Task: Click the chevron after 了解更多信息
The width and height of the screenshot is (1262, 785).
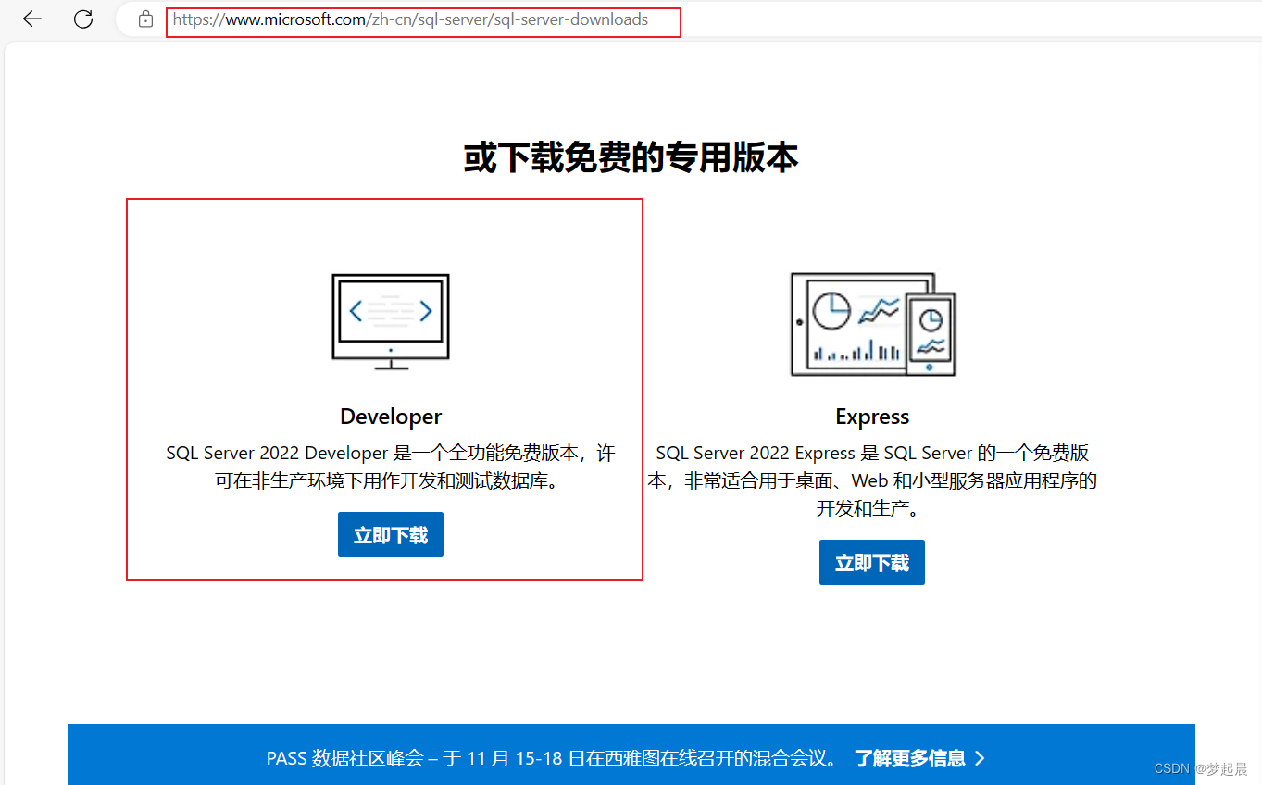Action: (980, 758)
